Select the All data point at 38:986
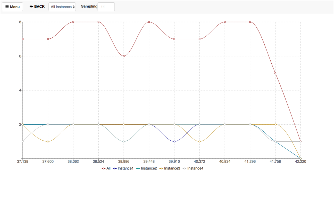 (x=124, y=56)
